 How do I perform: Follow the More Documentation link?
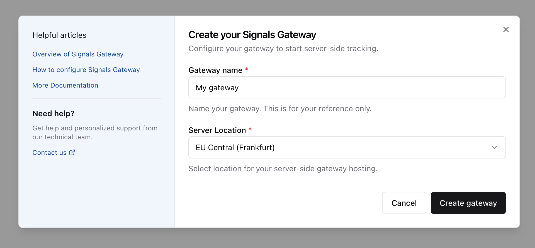[65, 85]
